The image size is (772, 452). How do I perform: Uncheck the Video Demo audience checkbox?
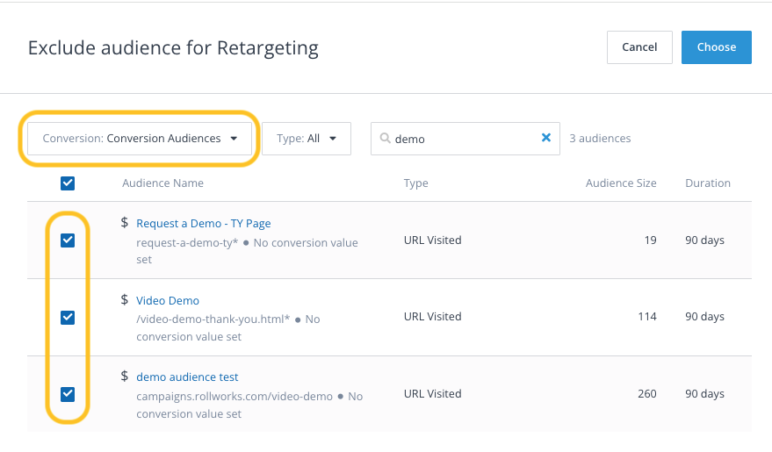coord(68,317)
